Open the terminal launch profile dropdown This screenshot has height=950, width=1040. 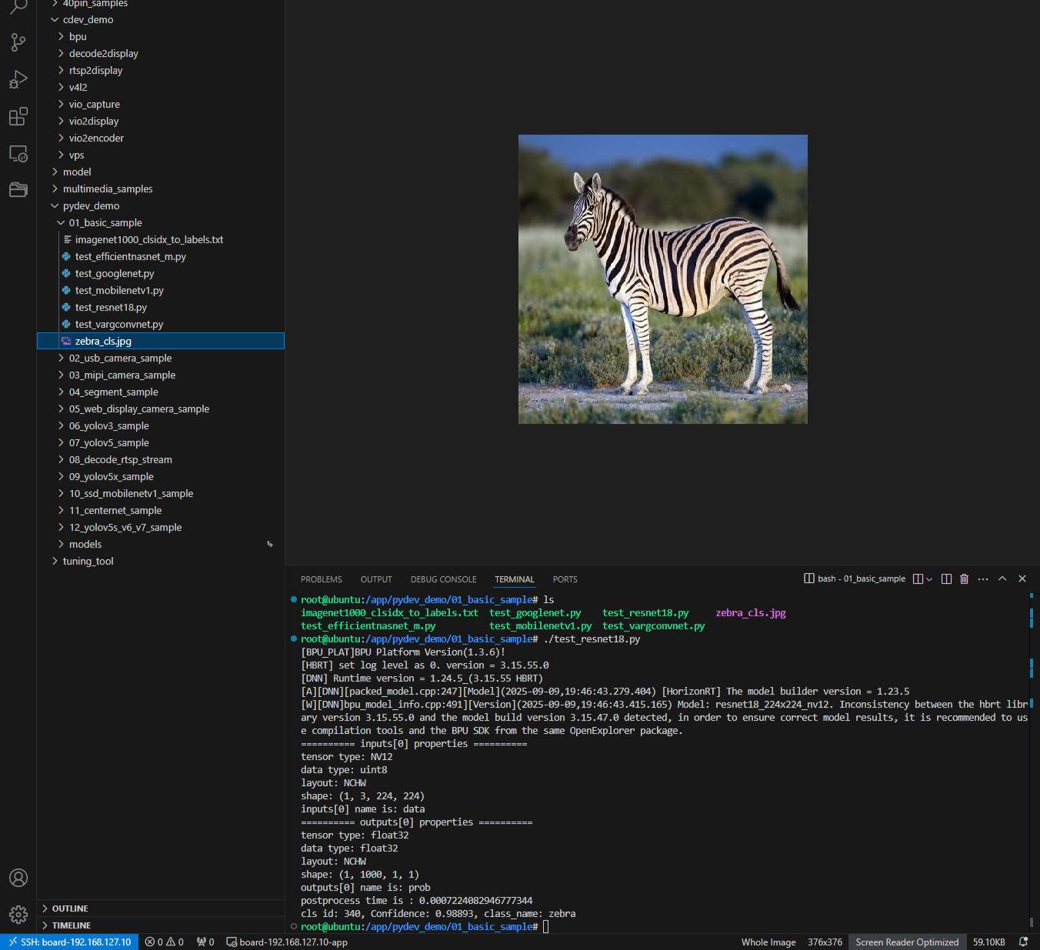point(928,578)
